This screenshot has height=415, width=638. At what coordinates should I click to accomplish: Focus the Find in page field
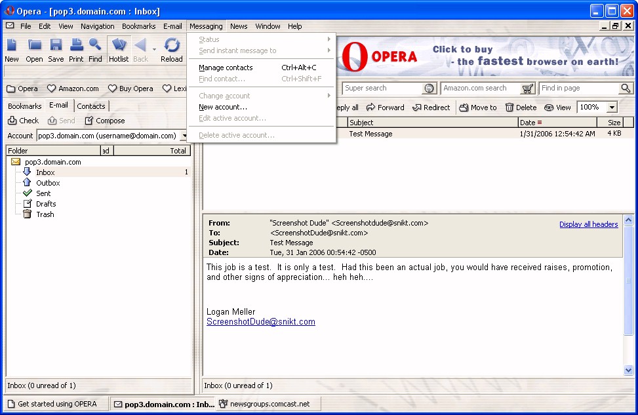pyautogui.click(x=580, y=88)
